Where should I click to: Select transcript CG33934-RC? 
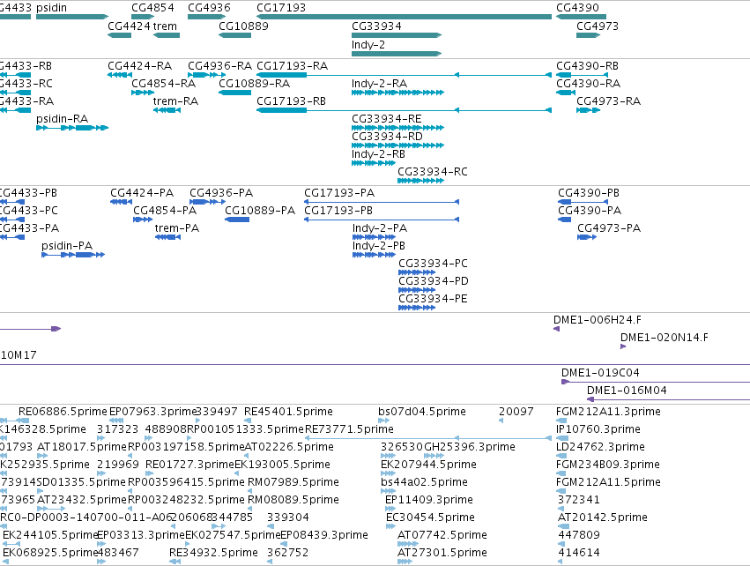[433, 172]
